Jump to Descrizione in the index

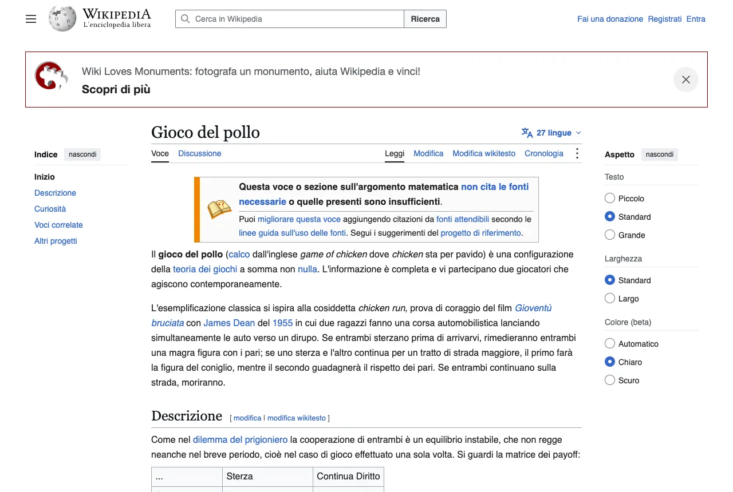pos(55,193)
